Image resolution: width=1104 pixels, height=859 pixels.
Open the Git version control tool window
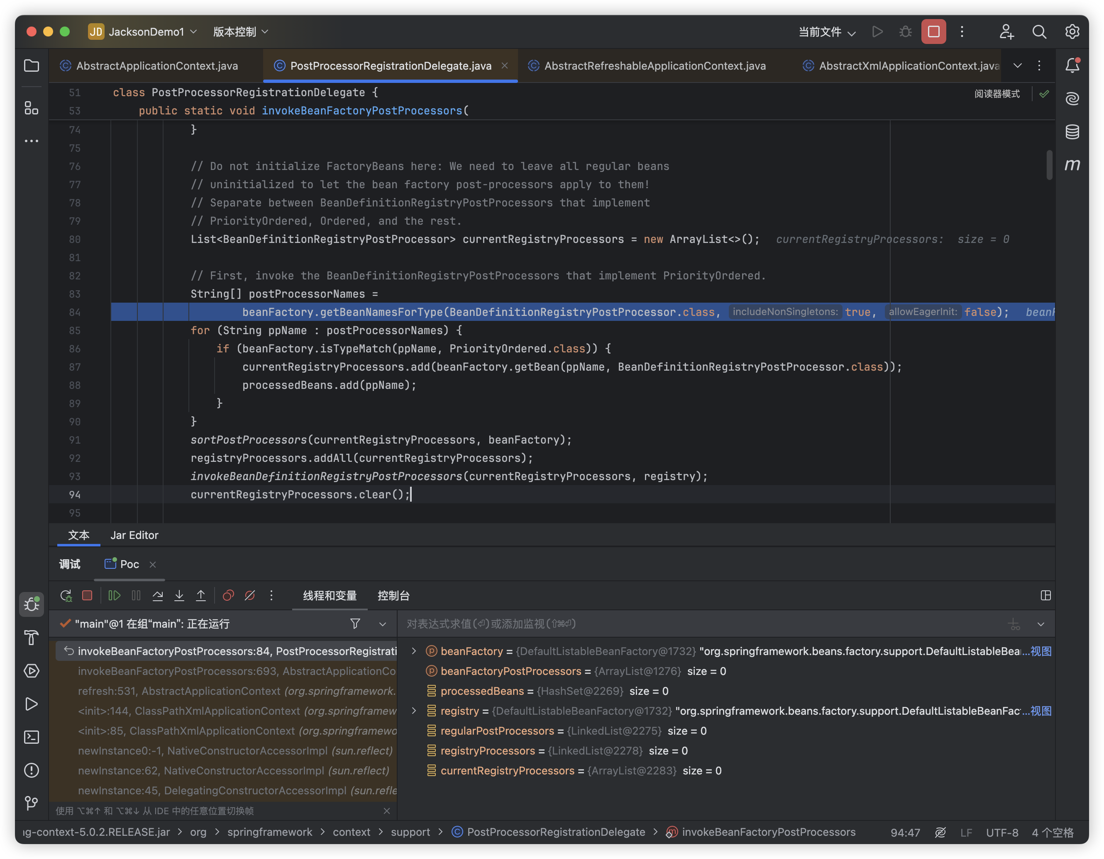pyautogui.click(x=32, y=803)
